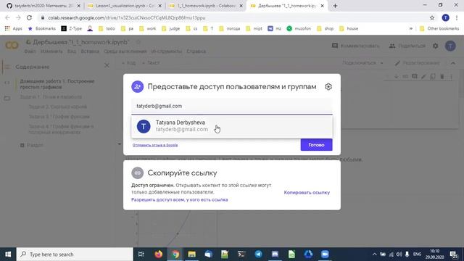The height and width of the screenshot is (261, 464).
Task: Open Apps shortcut in bookmarks bar
Action: tap(14, 29)
